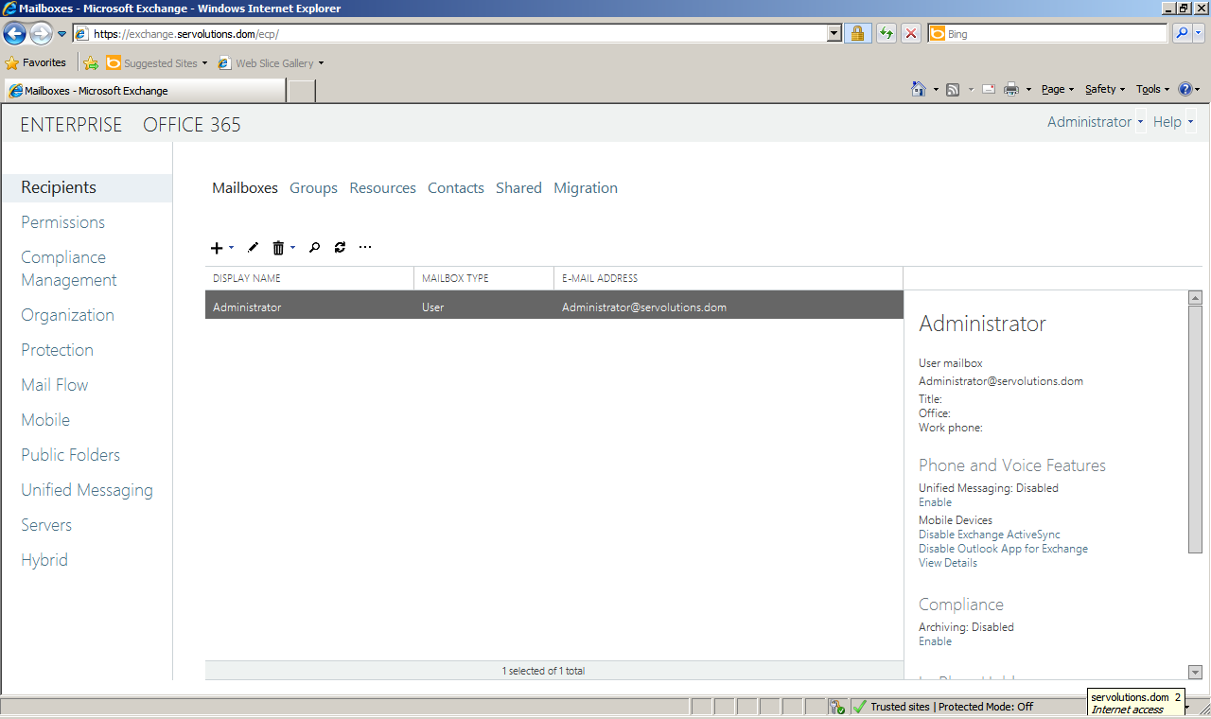Select the Mailboxes tab
The height and width of the screenshot is (719, 1211).
[245, 188]
